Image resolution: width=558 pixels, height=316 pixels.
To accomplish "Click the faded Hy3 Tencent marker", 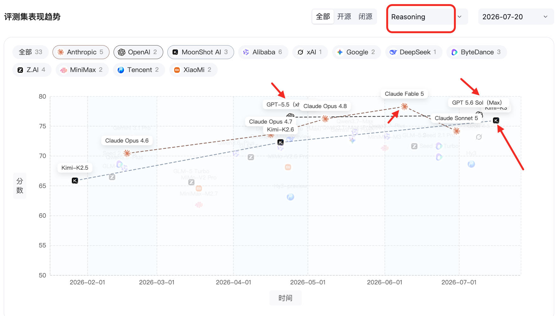I will (x=471, y=164).
